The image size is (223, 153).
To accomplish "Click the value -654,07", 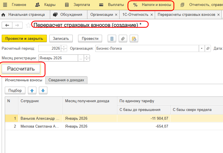I will (162, 126).
